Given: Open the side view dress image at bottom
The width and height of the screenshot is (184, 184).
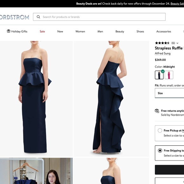Looking at the screenshot, I should (x=111, y=171).
